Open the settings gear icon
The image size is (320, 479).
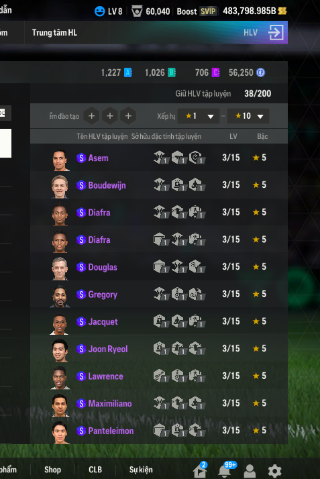coord(274,470)
